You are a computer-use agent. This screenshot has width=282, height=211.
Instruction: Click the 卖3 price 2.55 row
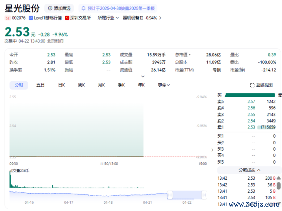246,115
